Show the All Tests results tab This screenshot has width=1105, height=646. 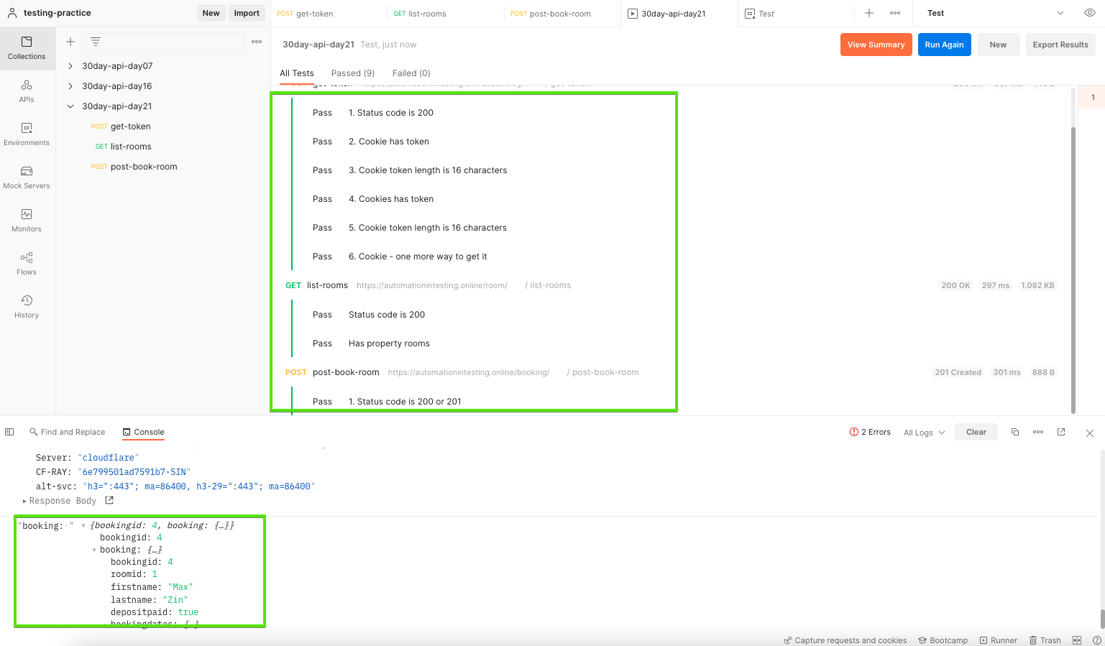tap(297, 73)
